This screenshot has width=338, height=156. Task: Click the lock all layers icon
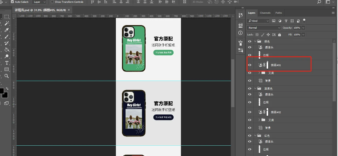click(x=280, y=35)
